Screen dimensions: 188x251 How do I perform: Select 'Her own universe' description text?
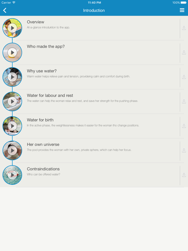(x=79, y=150)
